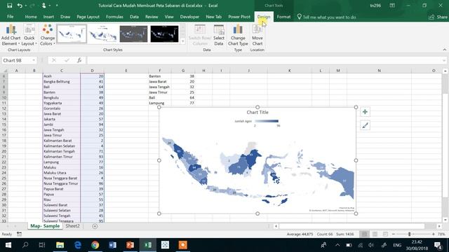Switch to Normal view icon
The image size is (449, 252).
[364, 234]
